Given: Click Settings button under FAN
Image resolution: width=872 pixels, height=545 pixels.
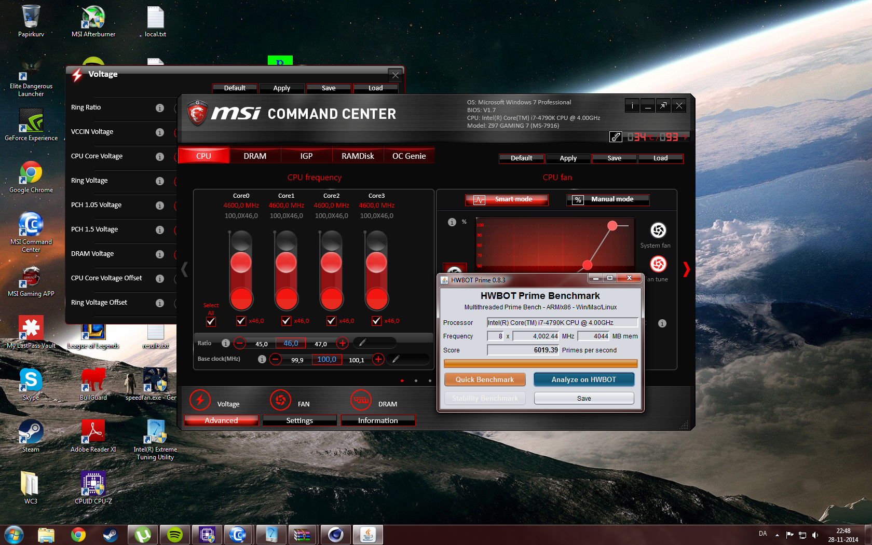Looking at the screenshot, I should 299,420.
